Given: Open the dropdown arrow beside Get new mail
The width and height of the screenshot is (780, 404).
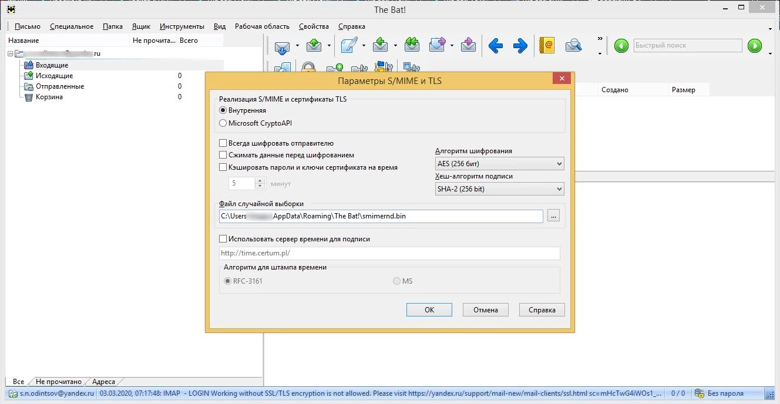Looking at the screenshot, I should (x=298, y=46).
